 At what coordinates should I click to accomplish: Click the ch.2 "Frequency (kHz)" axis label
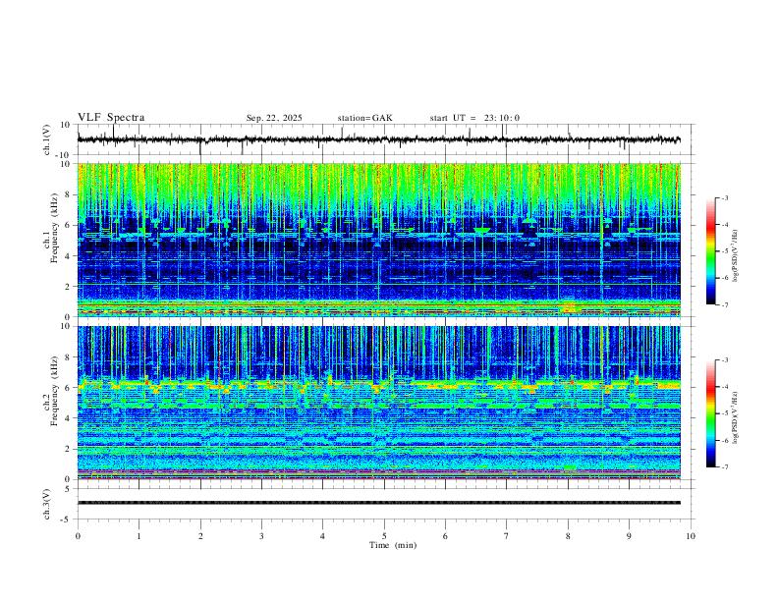[x=54, y=391]
